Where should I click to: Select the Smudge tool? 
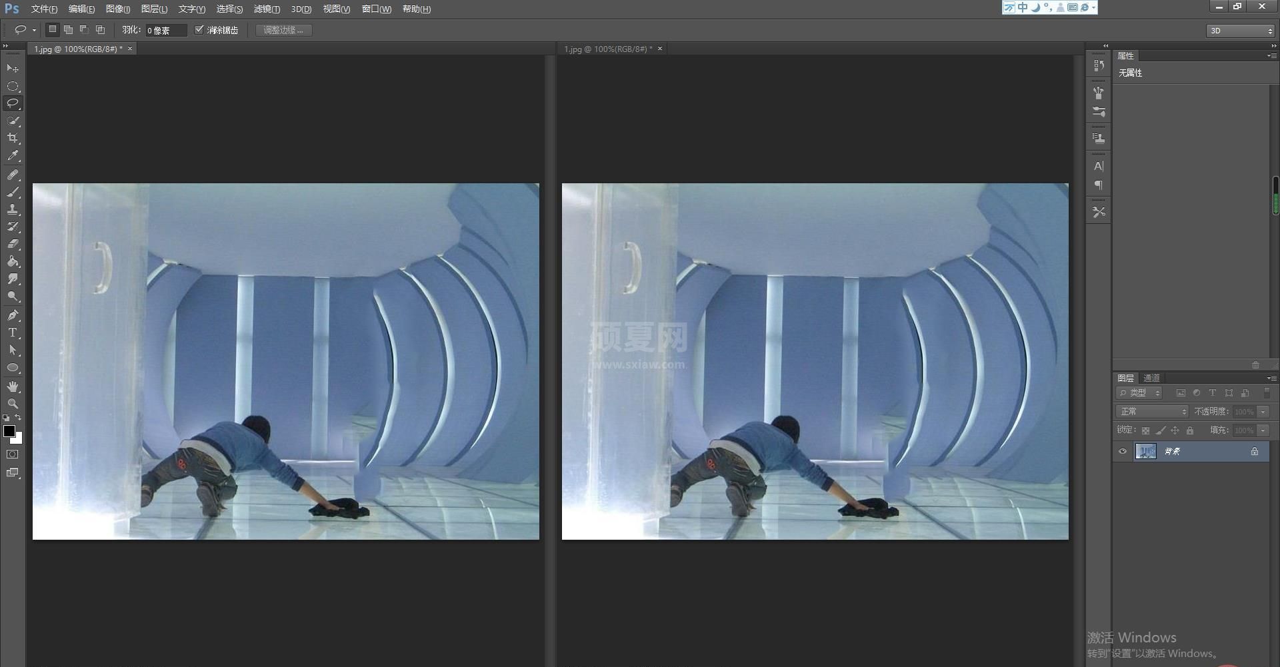coord(13,279)
